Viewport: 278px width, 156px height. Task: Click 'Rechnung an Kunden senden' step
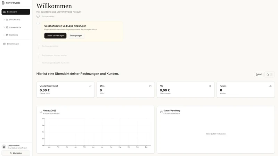[55, 55]
